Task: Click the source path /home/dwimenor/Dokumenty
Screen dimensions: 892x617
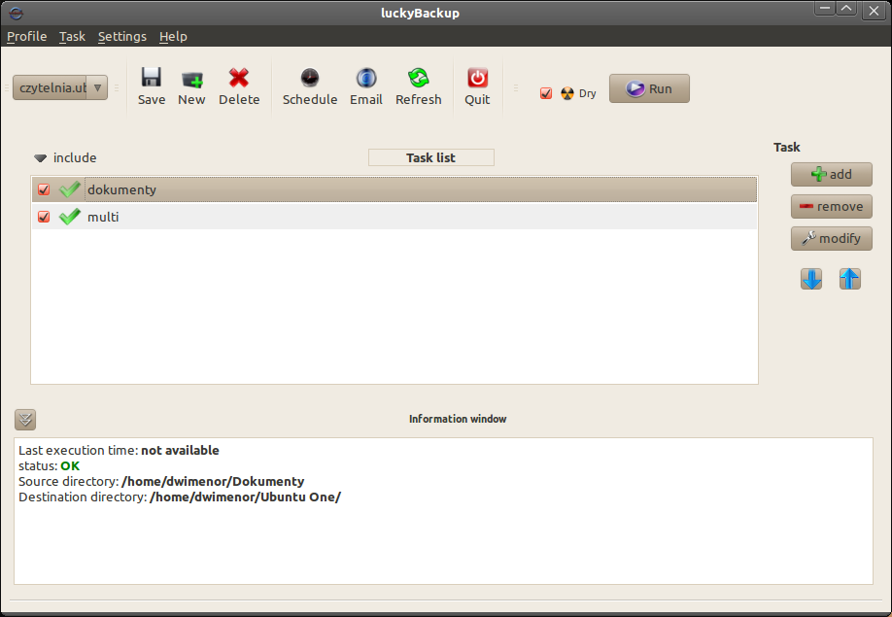Action: [213, 482]
